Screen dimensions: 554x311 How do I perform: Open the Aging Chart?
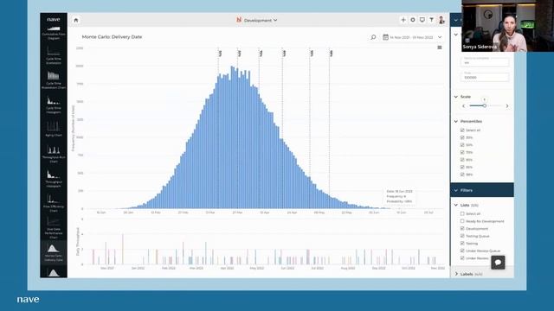click(x=54, y=129)
